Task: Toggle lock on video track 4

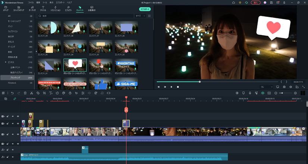Action: pos(8,116)
